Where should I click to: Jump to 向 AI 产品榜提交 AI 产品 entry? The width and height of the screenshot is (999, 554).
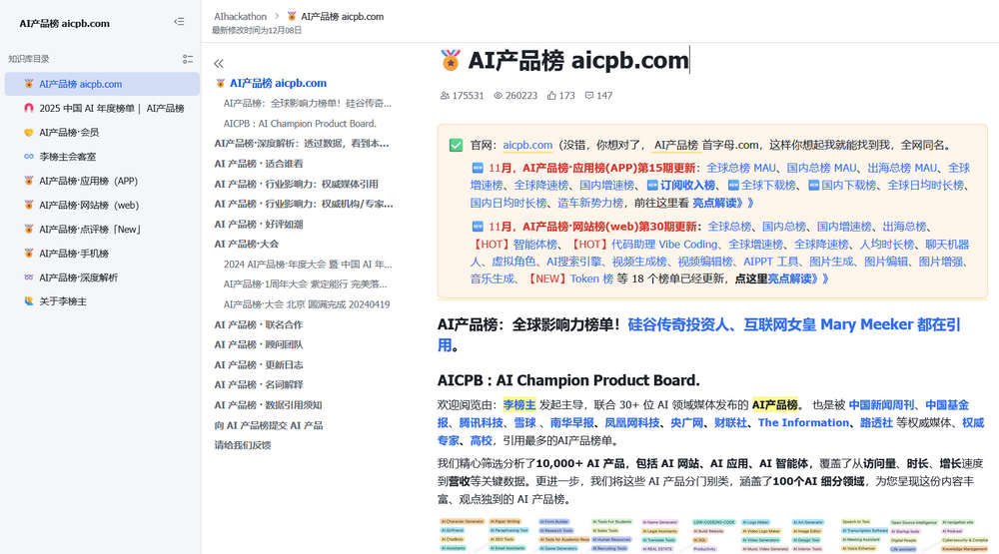[x=269, y=425]
